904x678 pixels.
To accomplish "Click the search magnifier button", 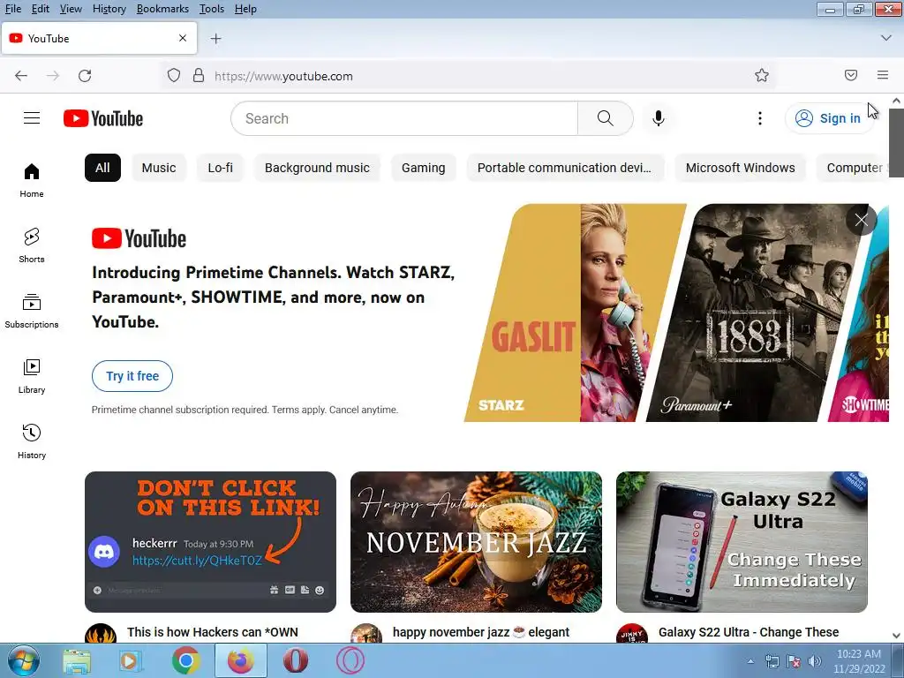I will (x=606, y=118).
